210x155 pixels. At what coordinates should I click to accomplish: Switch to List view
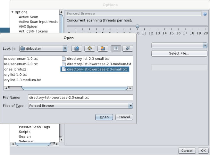[x=115, y=48]
